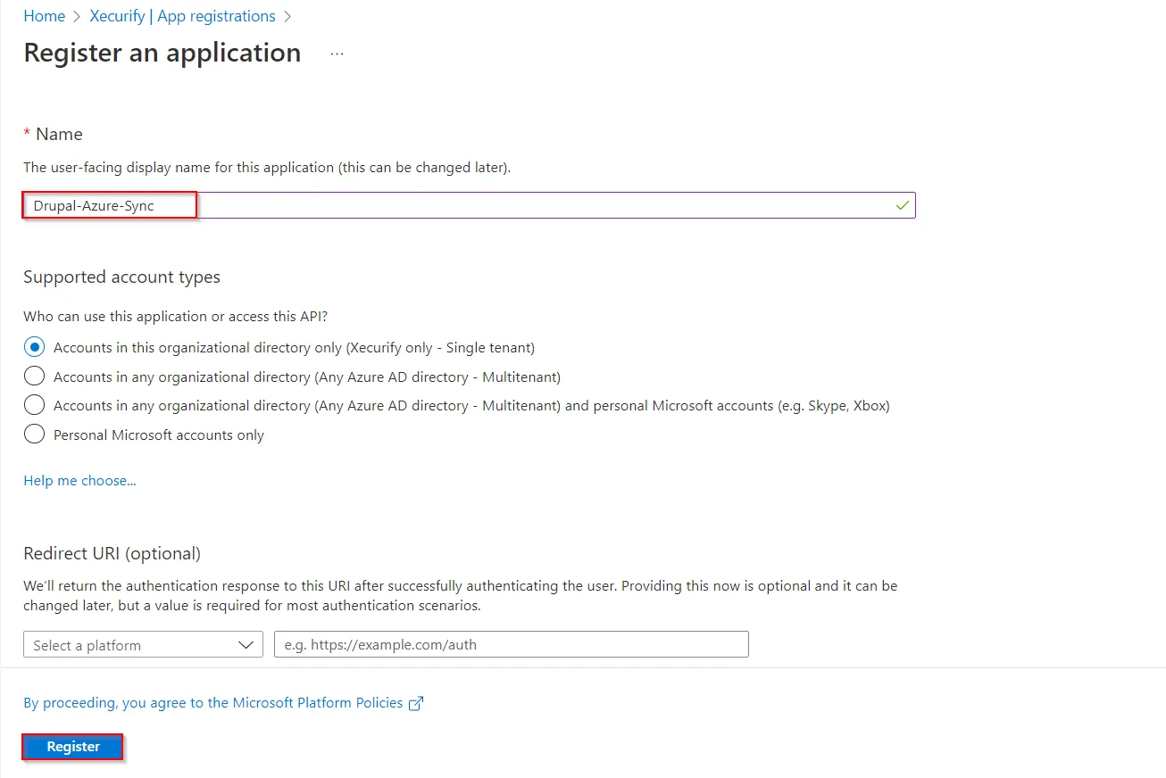This screenshot has height=778, width=1166.
Task: Click the chevron after App registrations breadcrumb
Action: pyautogui.click(x=287, y=16)
